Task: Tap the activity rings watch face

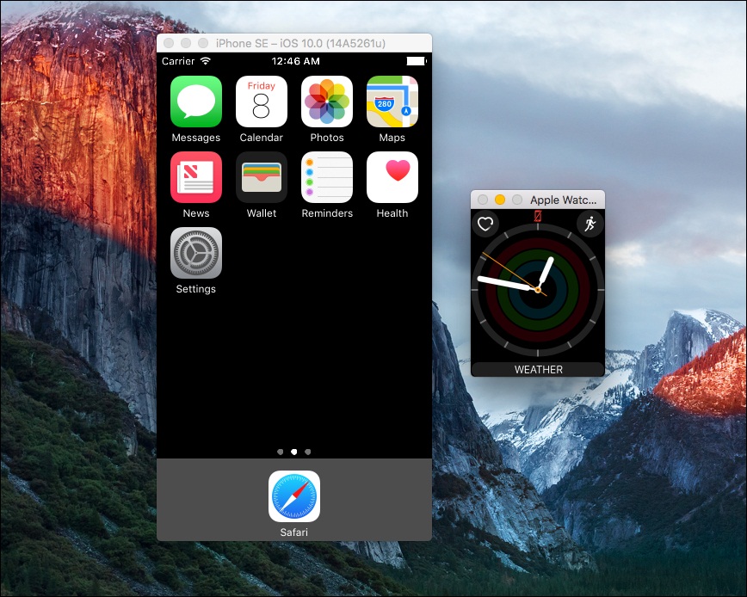Action: 538,290
